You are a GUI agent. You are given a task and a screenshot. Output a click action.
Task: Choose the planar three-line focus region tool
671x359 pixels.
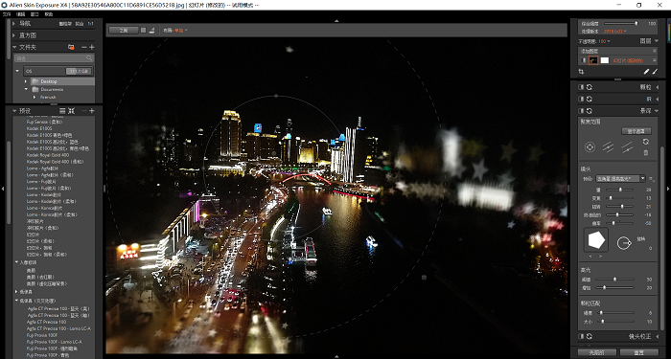(608, 147)
